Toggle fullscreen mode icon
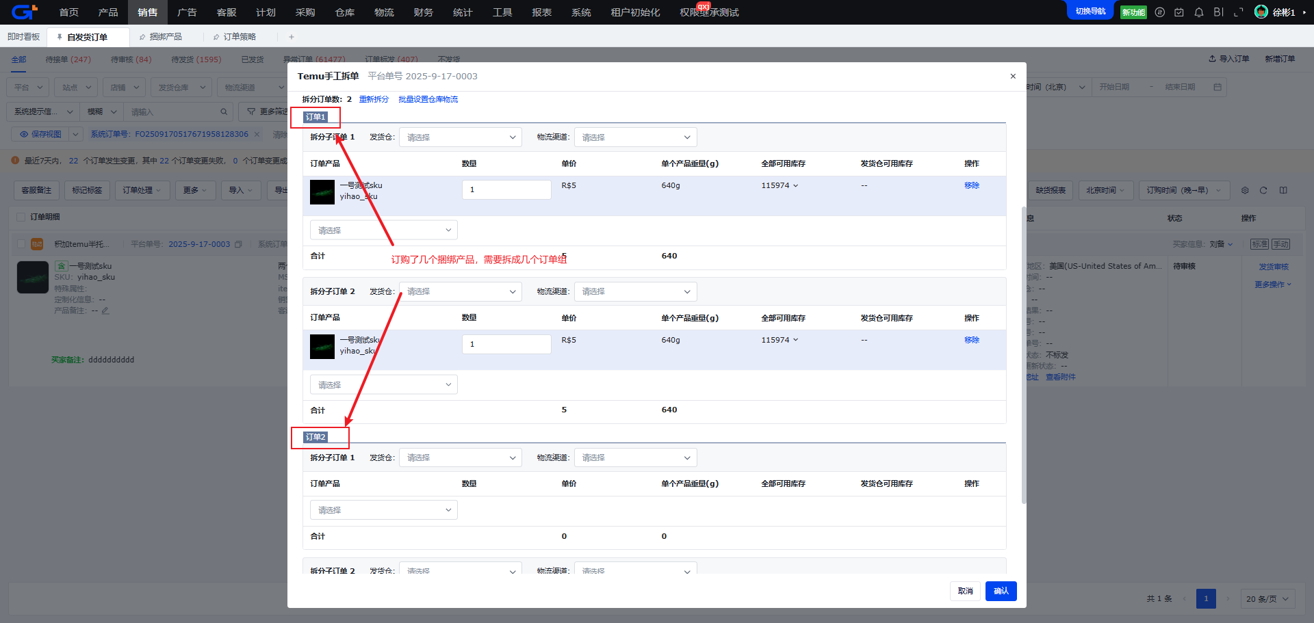Screen dimensions: 1314x623 1238,12
